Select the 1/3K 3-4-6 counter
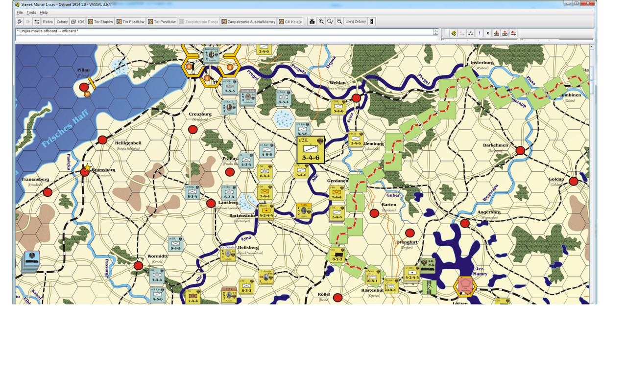 coord(337,213)
